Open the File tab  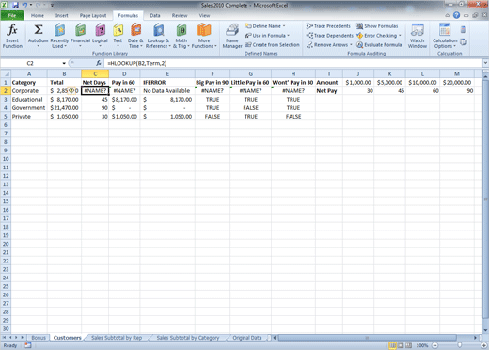(12, 15)
